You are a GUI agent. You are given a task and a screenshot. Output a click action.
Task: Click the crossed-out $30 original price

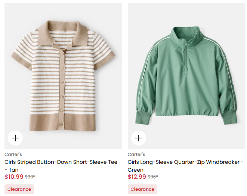[x=30, y=177]
